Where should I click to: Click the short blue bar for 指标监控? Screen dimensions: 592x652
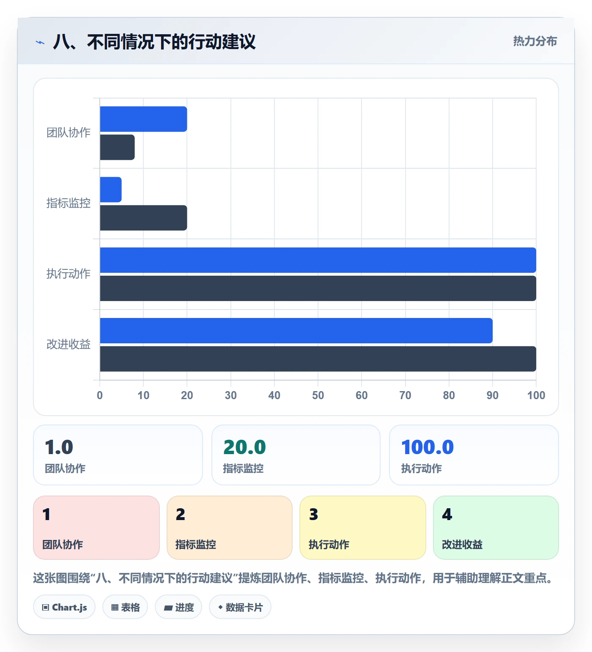[111, 189]
